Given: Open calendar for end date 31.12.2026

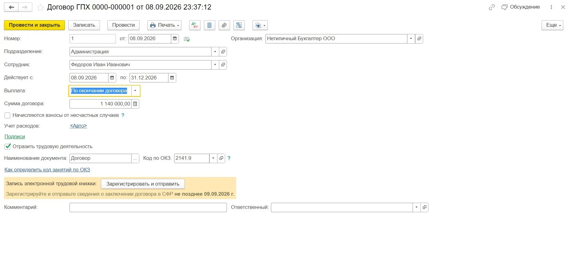Looking at the screenshot, I should pos(172,78).
